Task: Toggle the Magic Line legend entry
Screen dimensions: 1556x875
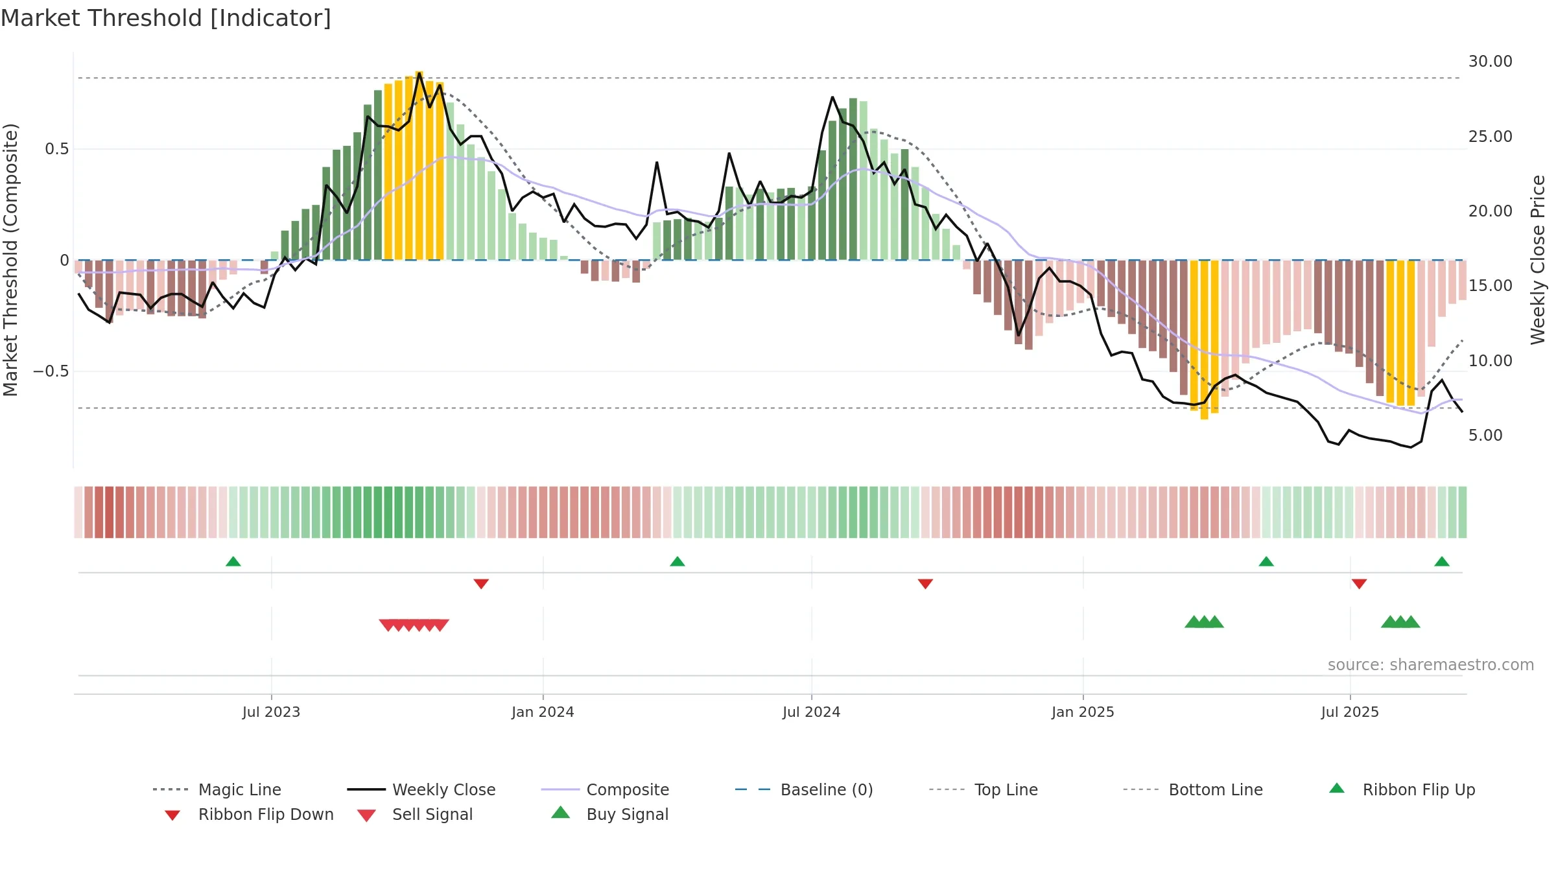Action: coord(217,789)
